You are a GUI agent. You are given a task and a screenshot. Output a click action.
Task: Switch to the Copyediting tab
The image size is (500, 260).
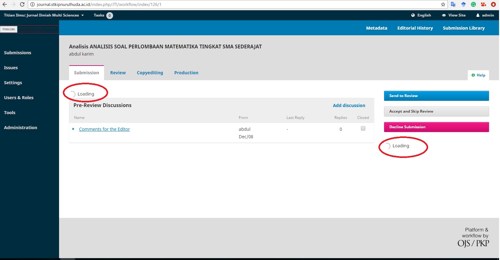point(150,73)
